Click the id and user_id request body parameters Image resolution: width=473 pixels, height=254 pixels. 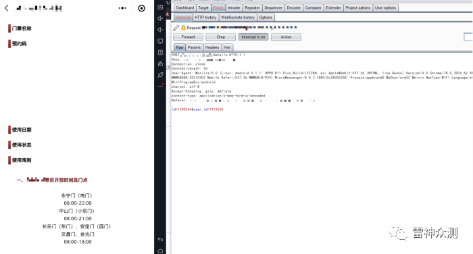197,109
